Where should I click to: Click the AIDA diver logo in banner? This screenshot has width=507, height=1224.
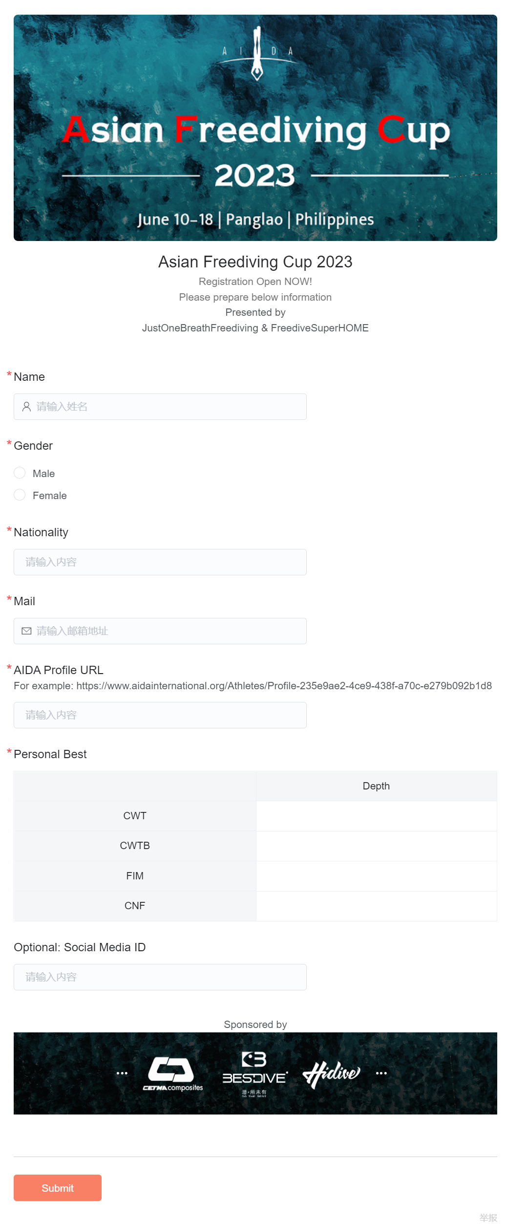click(x=257, y=54)
